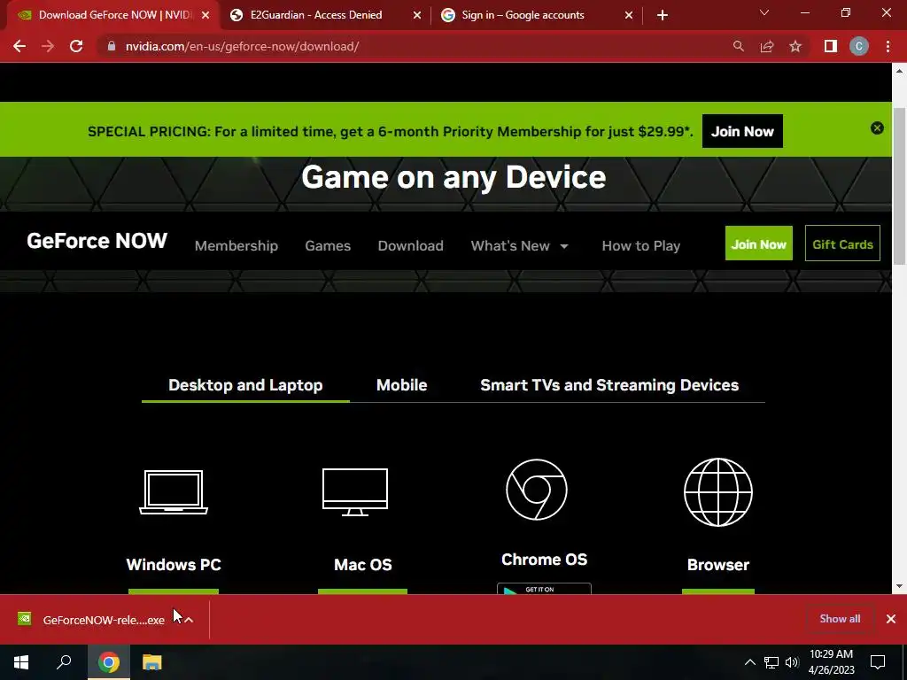Reload the page with the refresh icon
The width and height of the screenshot is (907, 680).
point(76,46)
